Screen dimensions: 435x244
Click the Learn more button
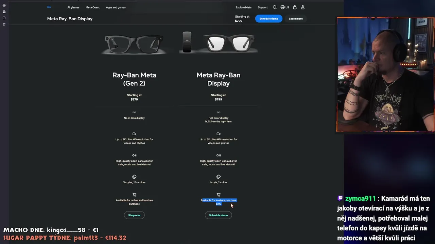(296, 19)
